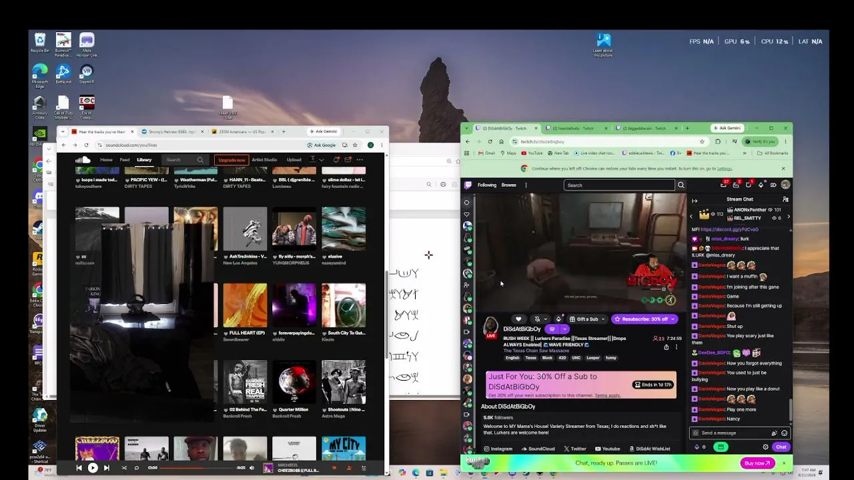Click Buy now on the Twitch banner
Viewport: 854px width, 480px height.
click(x=757, y=463)
